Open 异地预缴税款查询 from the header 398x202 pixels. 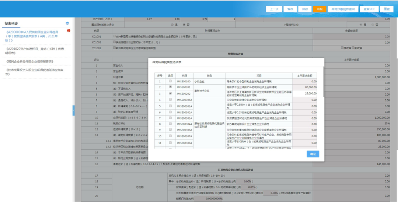pyautogui.click(x=343, y=9)
